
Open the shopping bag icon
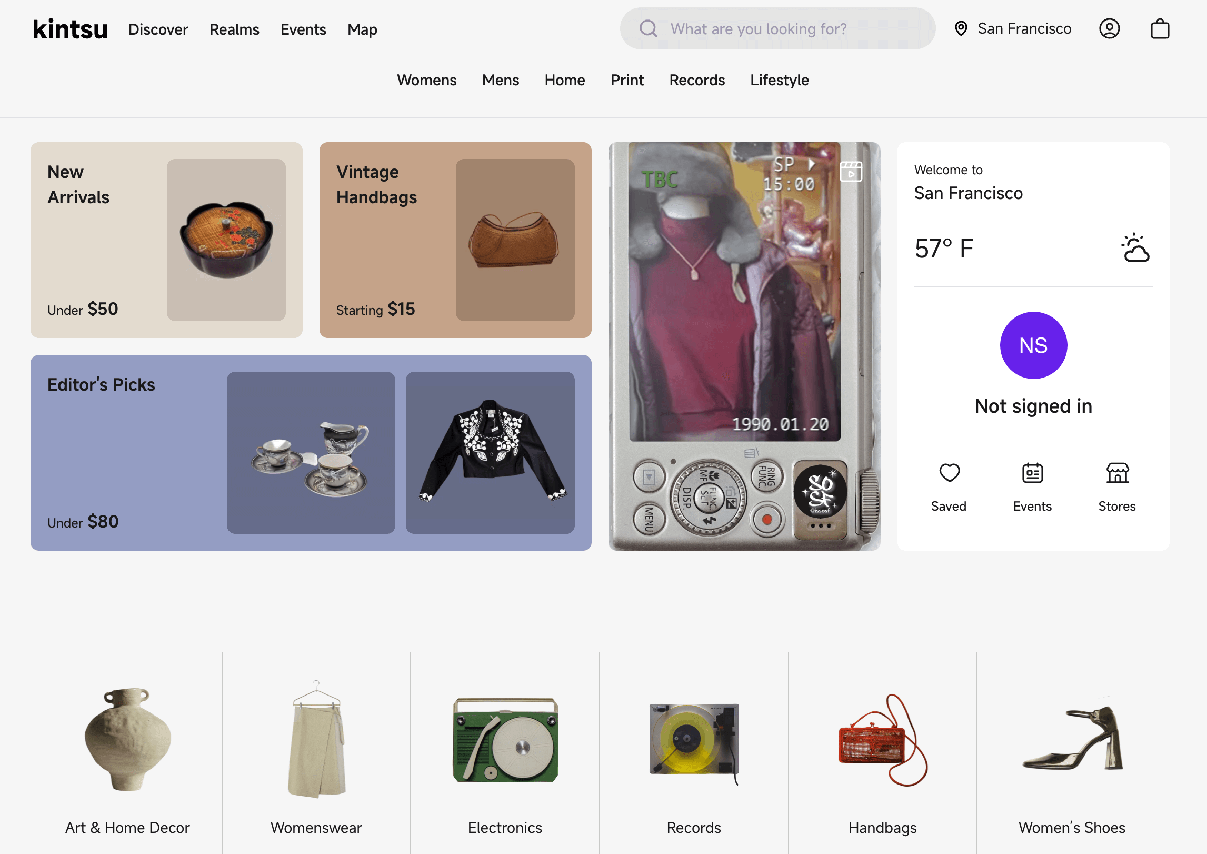pos(1160,28)
